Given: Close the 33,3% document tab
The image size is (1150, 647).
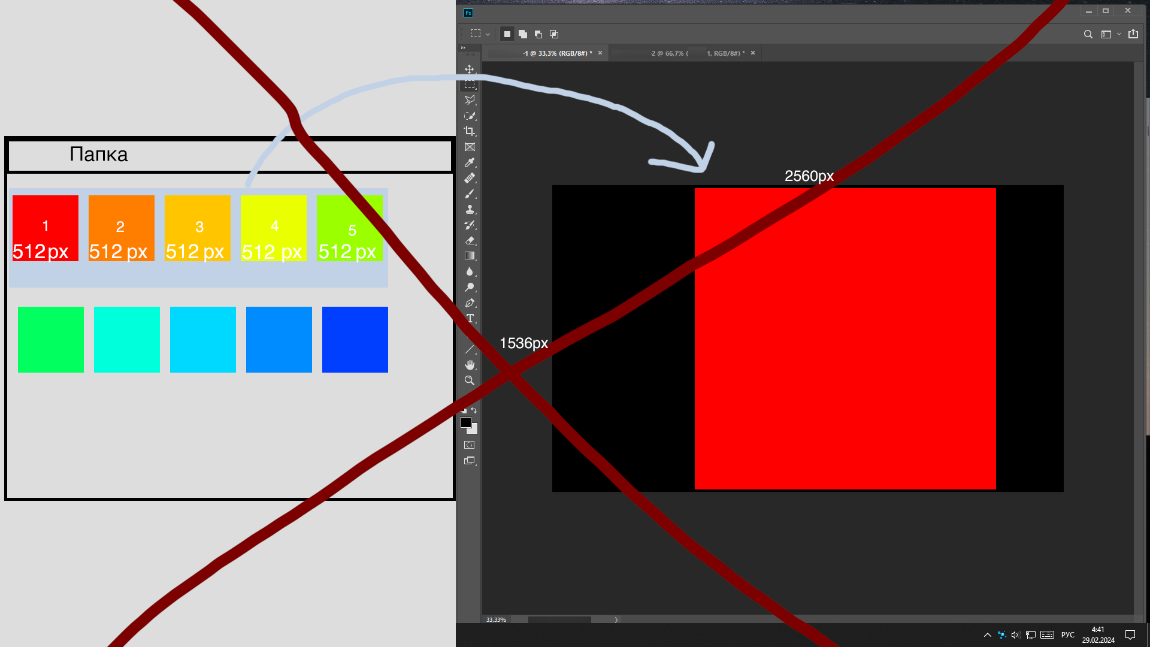Looking at the screenshot, I should point(600,53).
